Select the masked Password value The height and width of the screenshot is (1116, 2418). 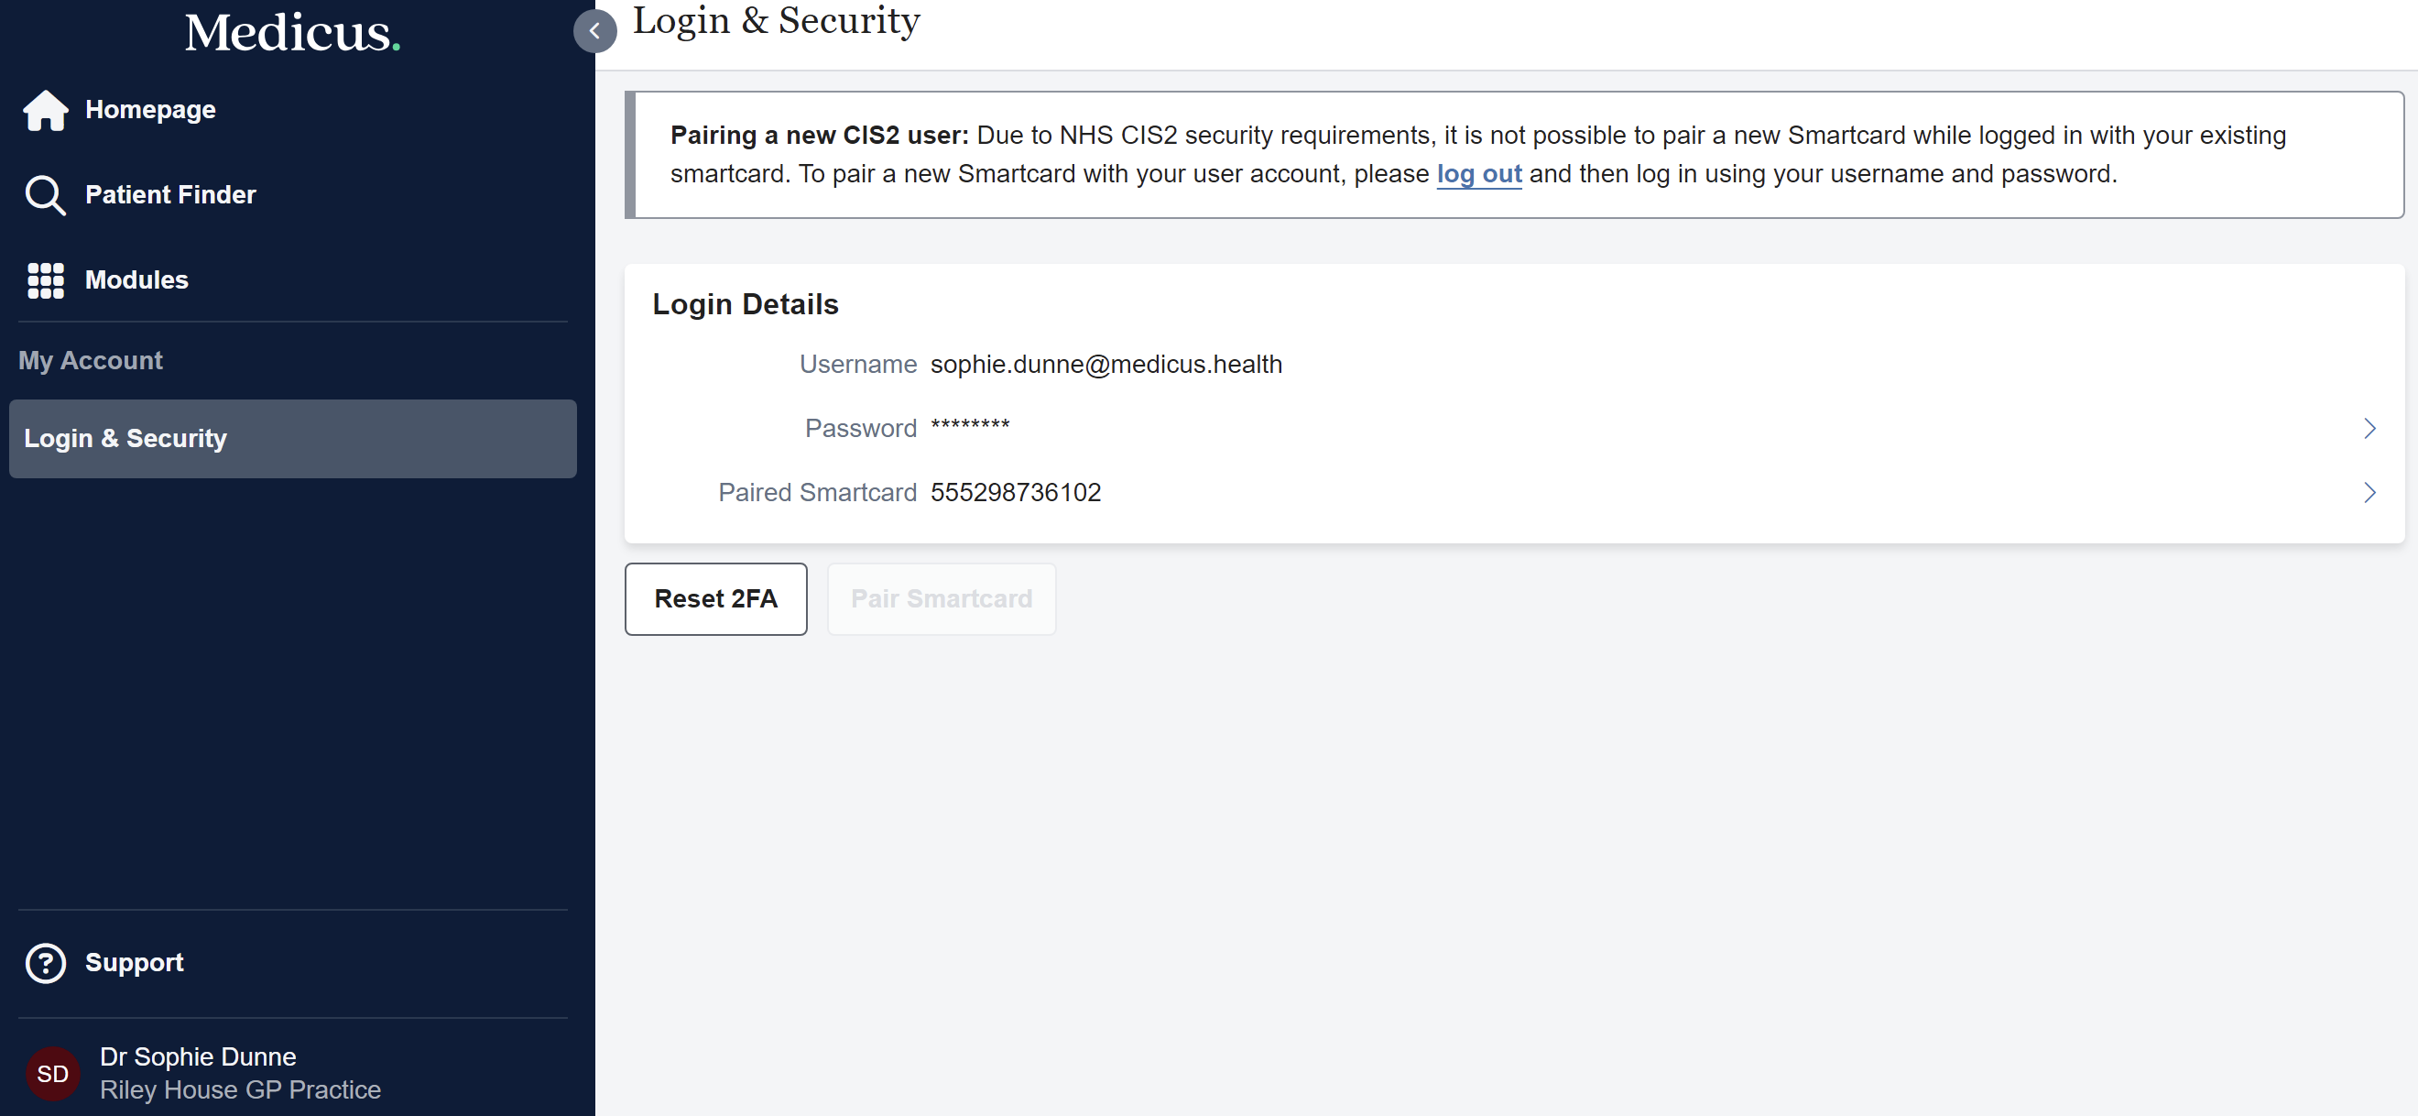[x=970, y=427]
